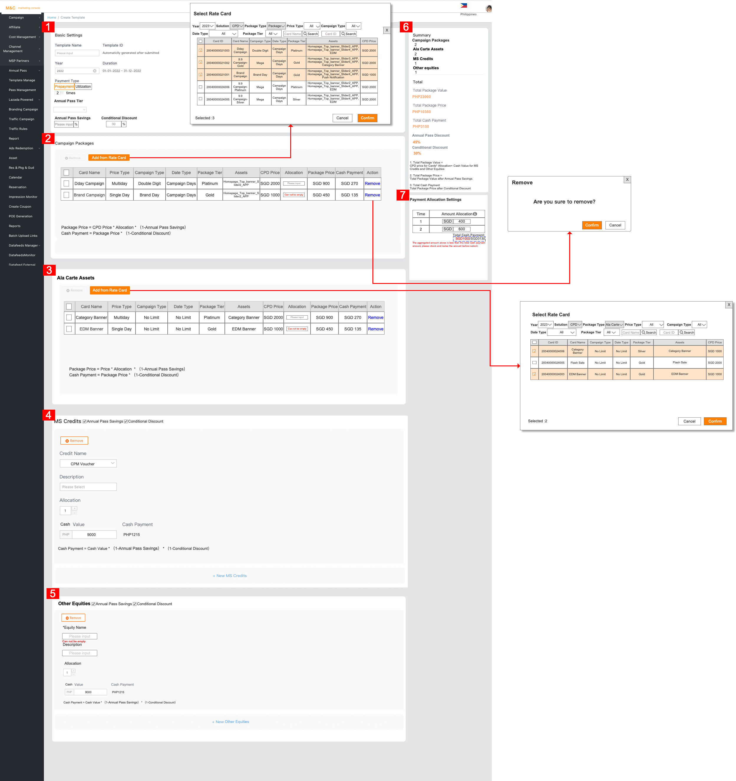Screen dimensions: 736x781
Task: Toggle MS Credits Annual Pass Savings checkbox
Action: (x=85, y=421)
